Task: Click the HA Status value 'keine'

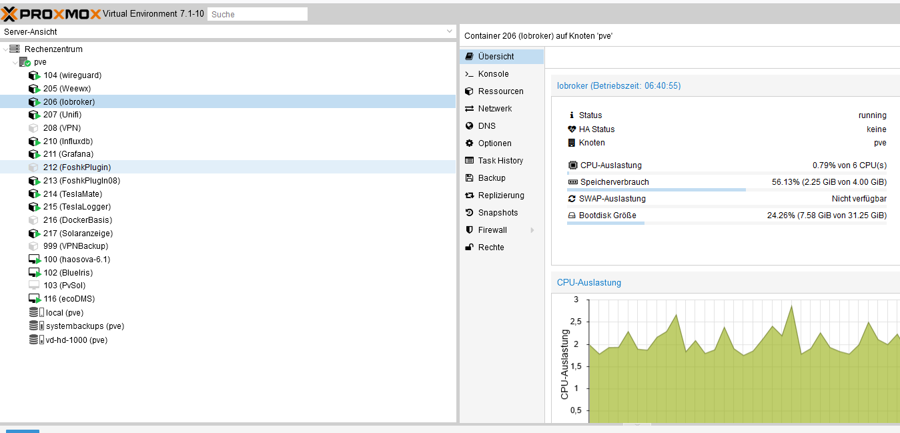Action: pyautogui.click(x=876, y=129)
